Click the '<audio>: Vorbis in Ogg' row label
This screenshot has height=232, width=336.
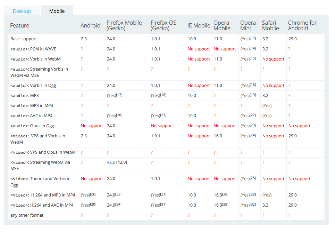point(33,86)
